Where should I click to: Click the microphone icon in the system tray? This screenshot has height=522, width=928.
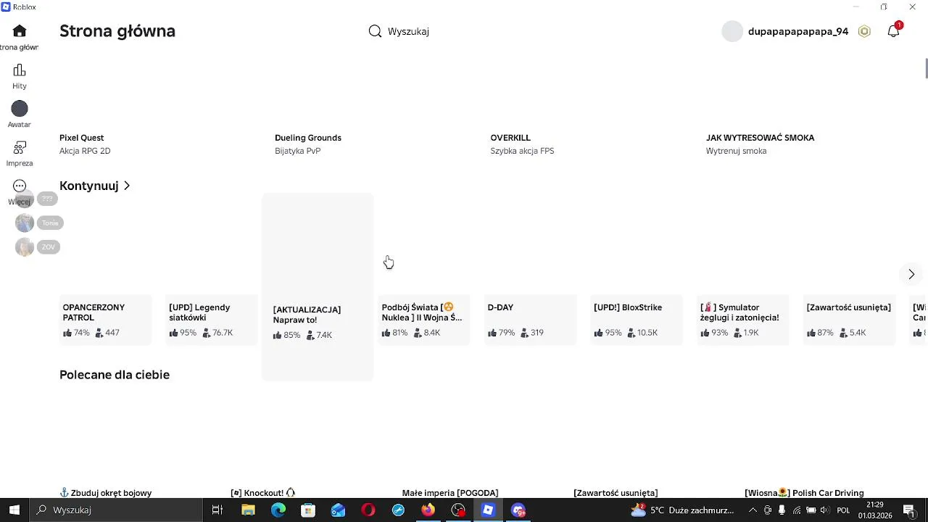click(782, 510)
